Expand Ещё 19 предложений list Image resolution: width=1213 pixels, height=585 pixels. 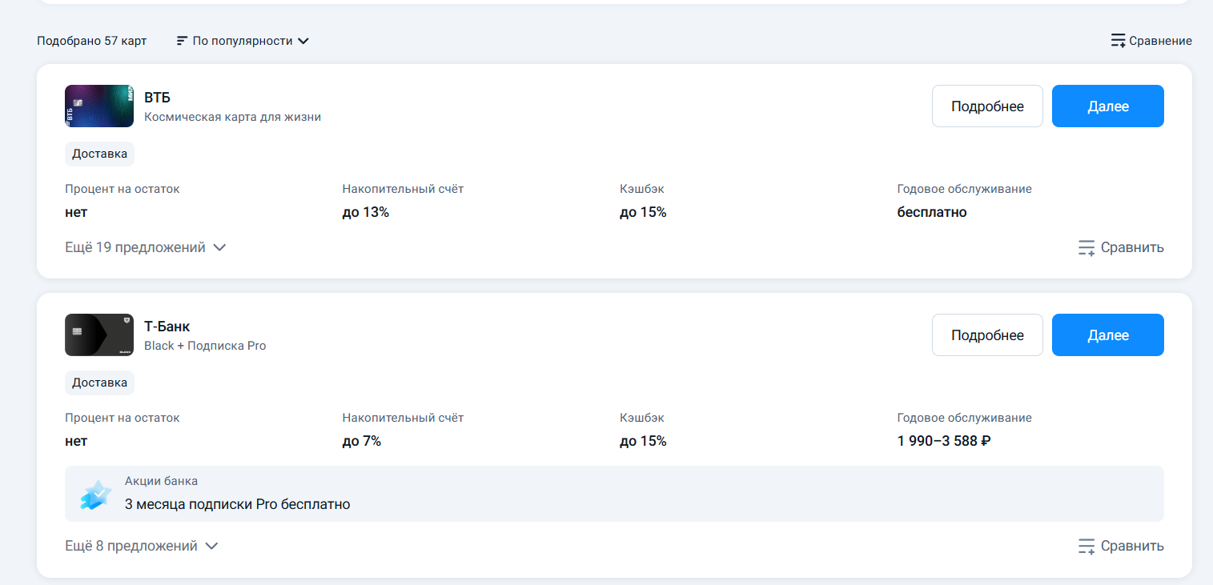(146, 248)
